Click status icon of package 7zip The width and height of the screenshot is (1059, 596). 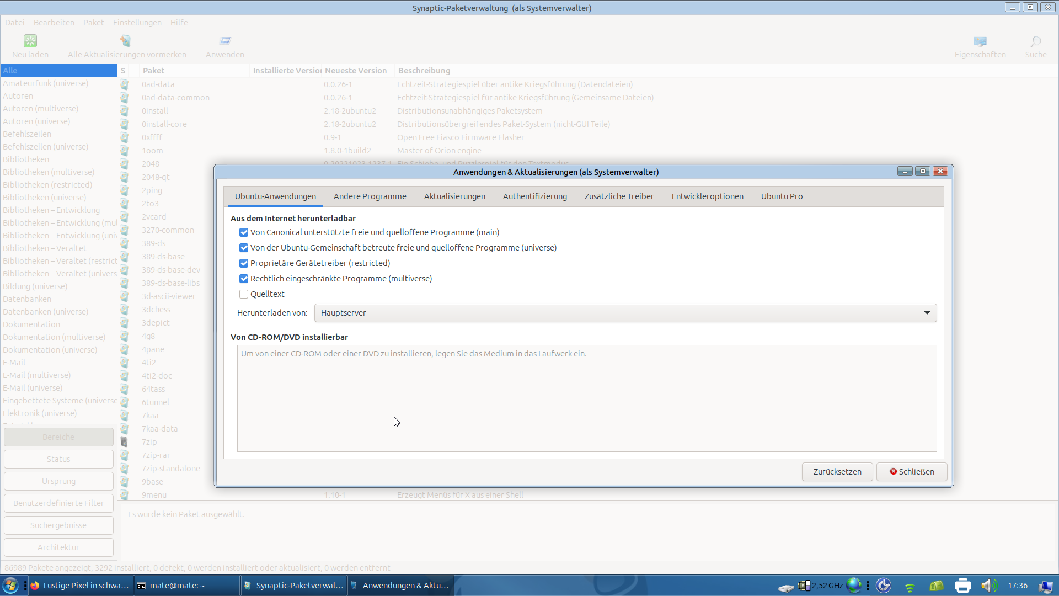[125, 442]
